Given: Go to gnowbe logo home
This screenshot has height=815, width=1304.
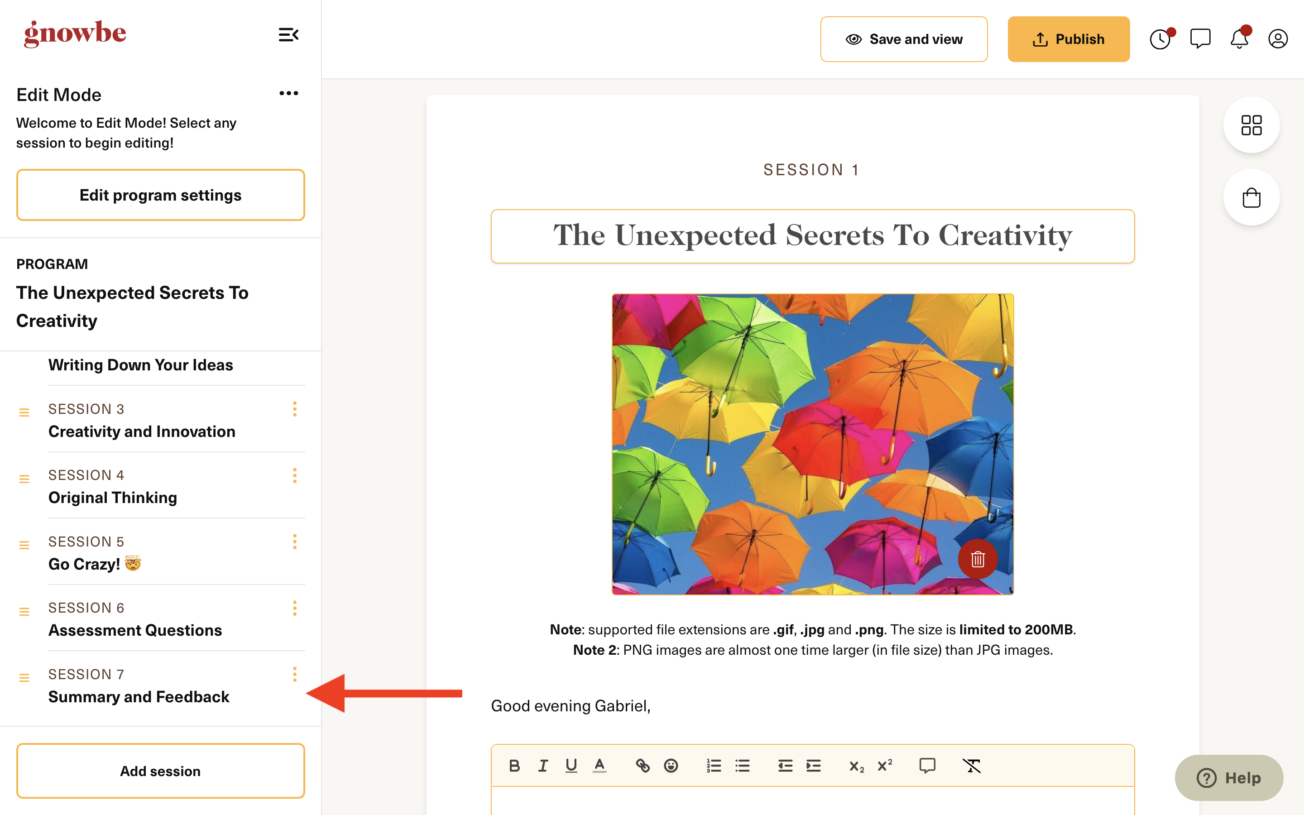Looking at the screenshot, I should pyautogui.click(x=75, y=34).
